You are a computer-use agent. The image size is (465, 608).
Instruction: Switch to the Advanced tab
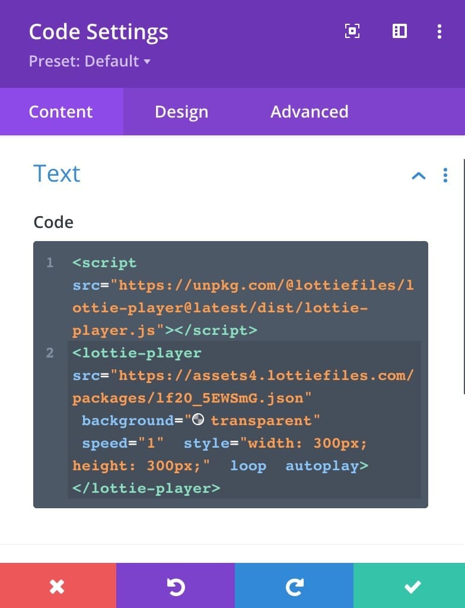pyautogui.click(x=309, y=112)
